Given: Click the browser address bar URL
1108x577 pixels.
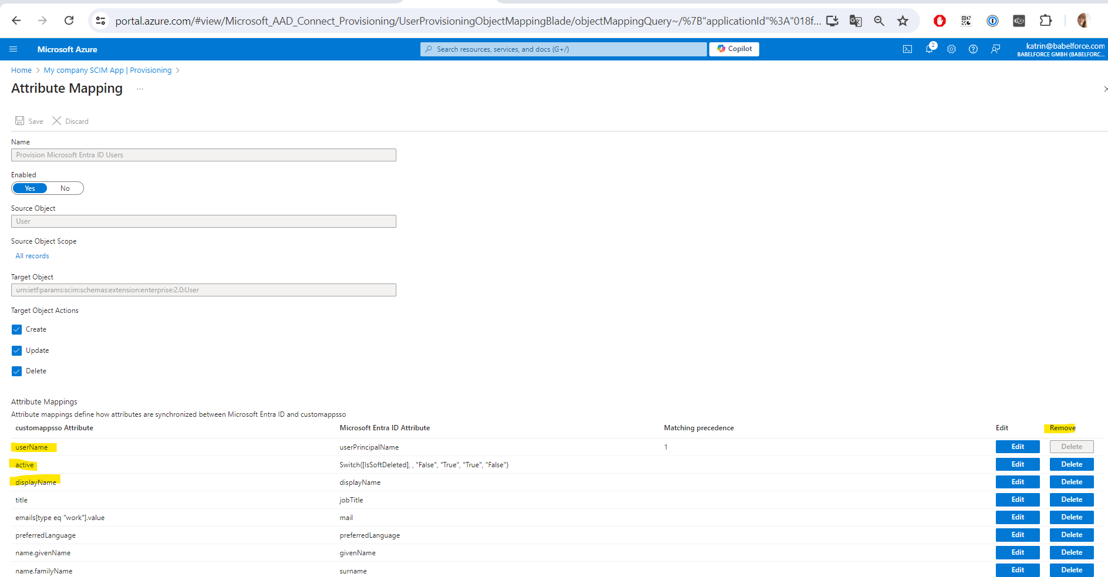Looking at the screenshot, I should point(467,21).
